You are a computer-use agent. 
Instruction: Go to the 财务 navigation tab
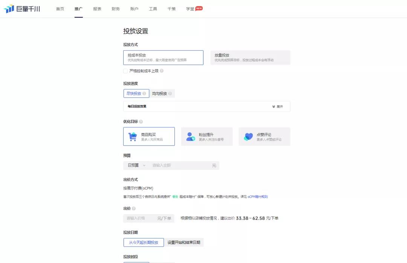(116, 9)
